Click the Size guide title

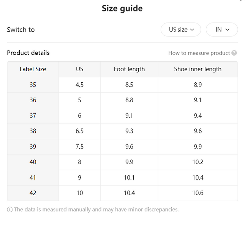coord(122,8)
